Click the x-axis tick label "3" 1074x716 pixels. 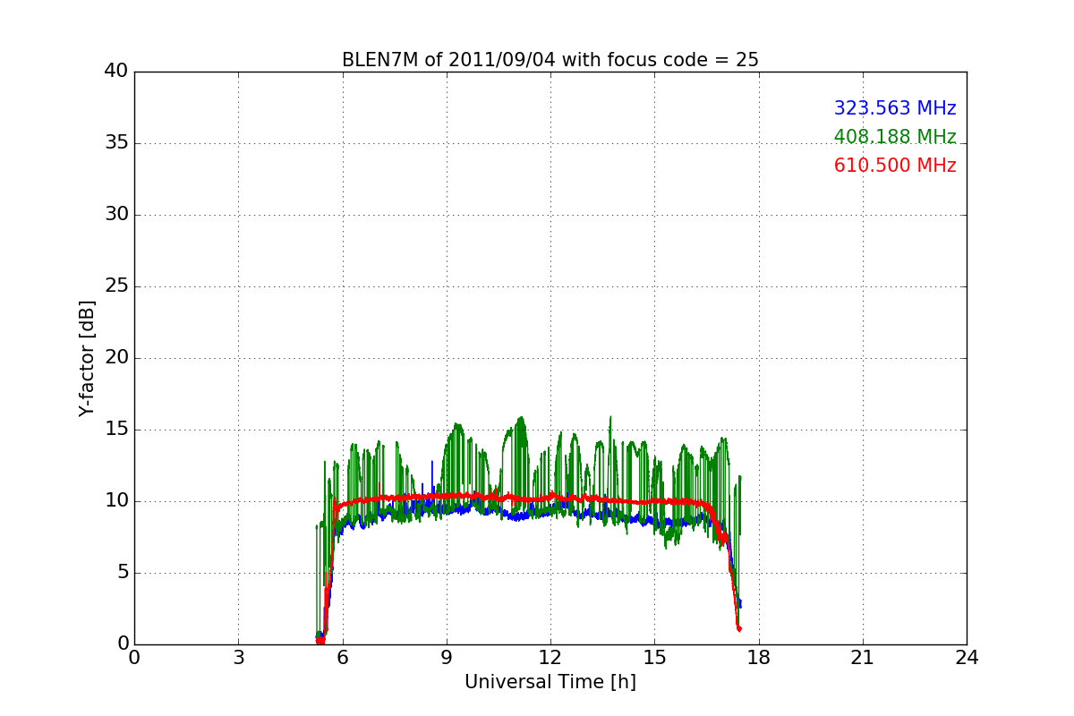[238, 658]
